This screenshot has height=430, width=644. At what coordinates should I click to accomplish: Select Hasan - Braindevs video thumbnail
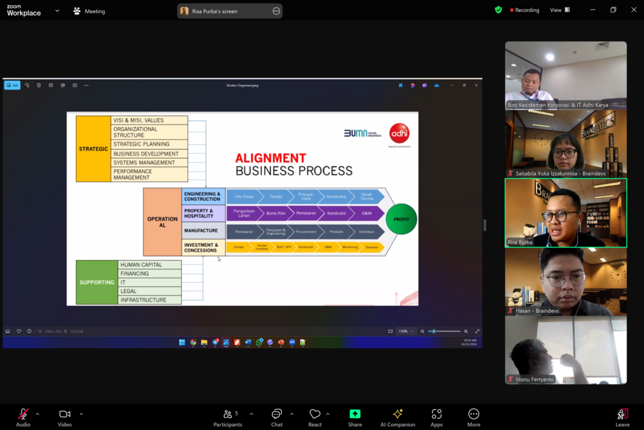point(565,281)
